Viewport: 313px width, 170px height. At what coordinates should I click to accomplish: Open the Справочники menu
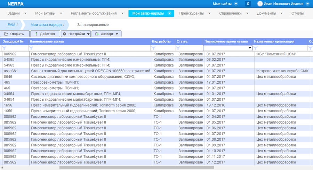pos(233,13)
